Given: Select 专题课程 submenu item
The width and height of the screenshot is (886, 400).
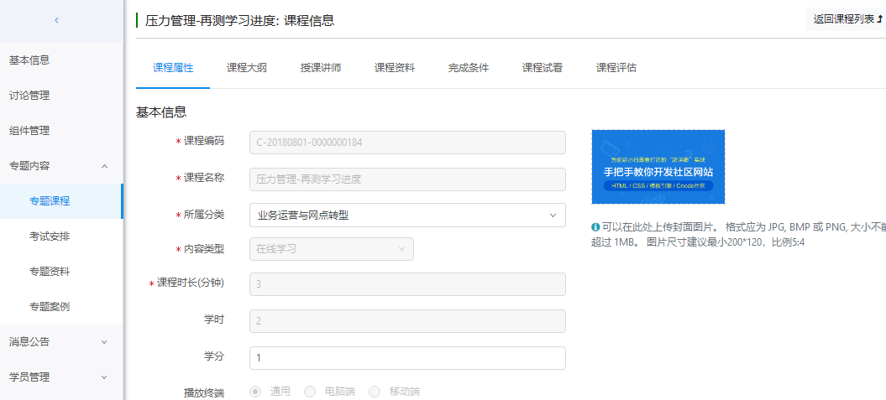Looking at the screenshot, I should coord(61,201).
